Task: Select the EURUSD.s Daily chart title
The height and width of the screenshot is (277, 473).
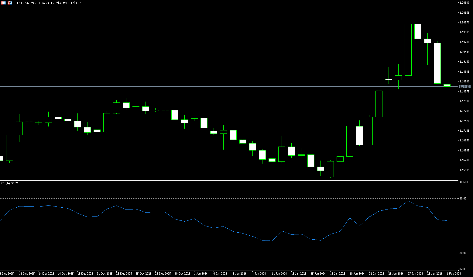Action: point(47,3)
